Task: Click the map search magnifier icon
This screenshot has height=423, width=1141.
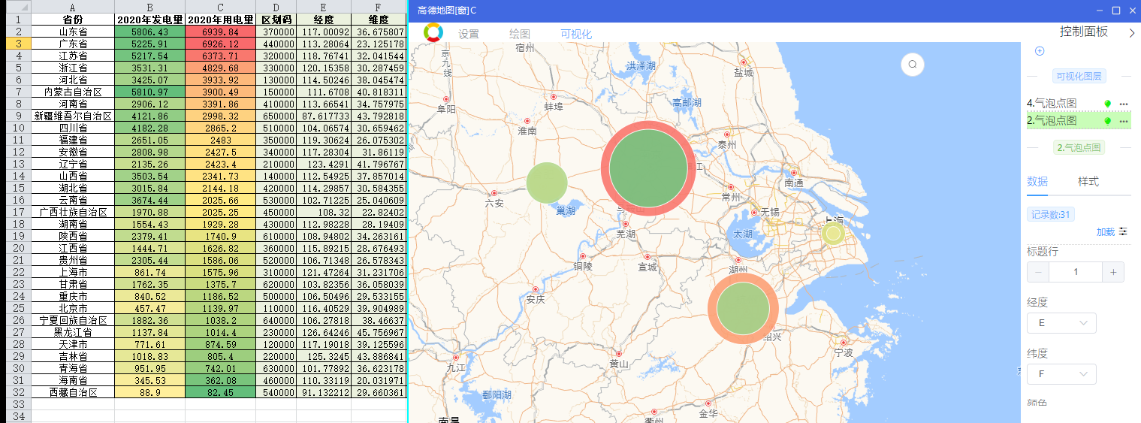Action: point(913,65)
